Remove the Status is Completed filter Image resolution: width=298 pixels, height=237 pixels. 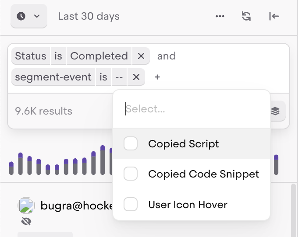pos(141,56)
